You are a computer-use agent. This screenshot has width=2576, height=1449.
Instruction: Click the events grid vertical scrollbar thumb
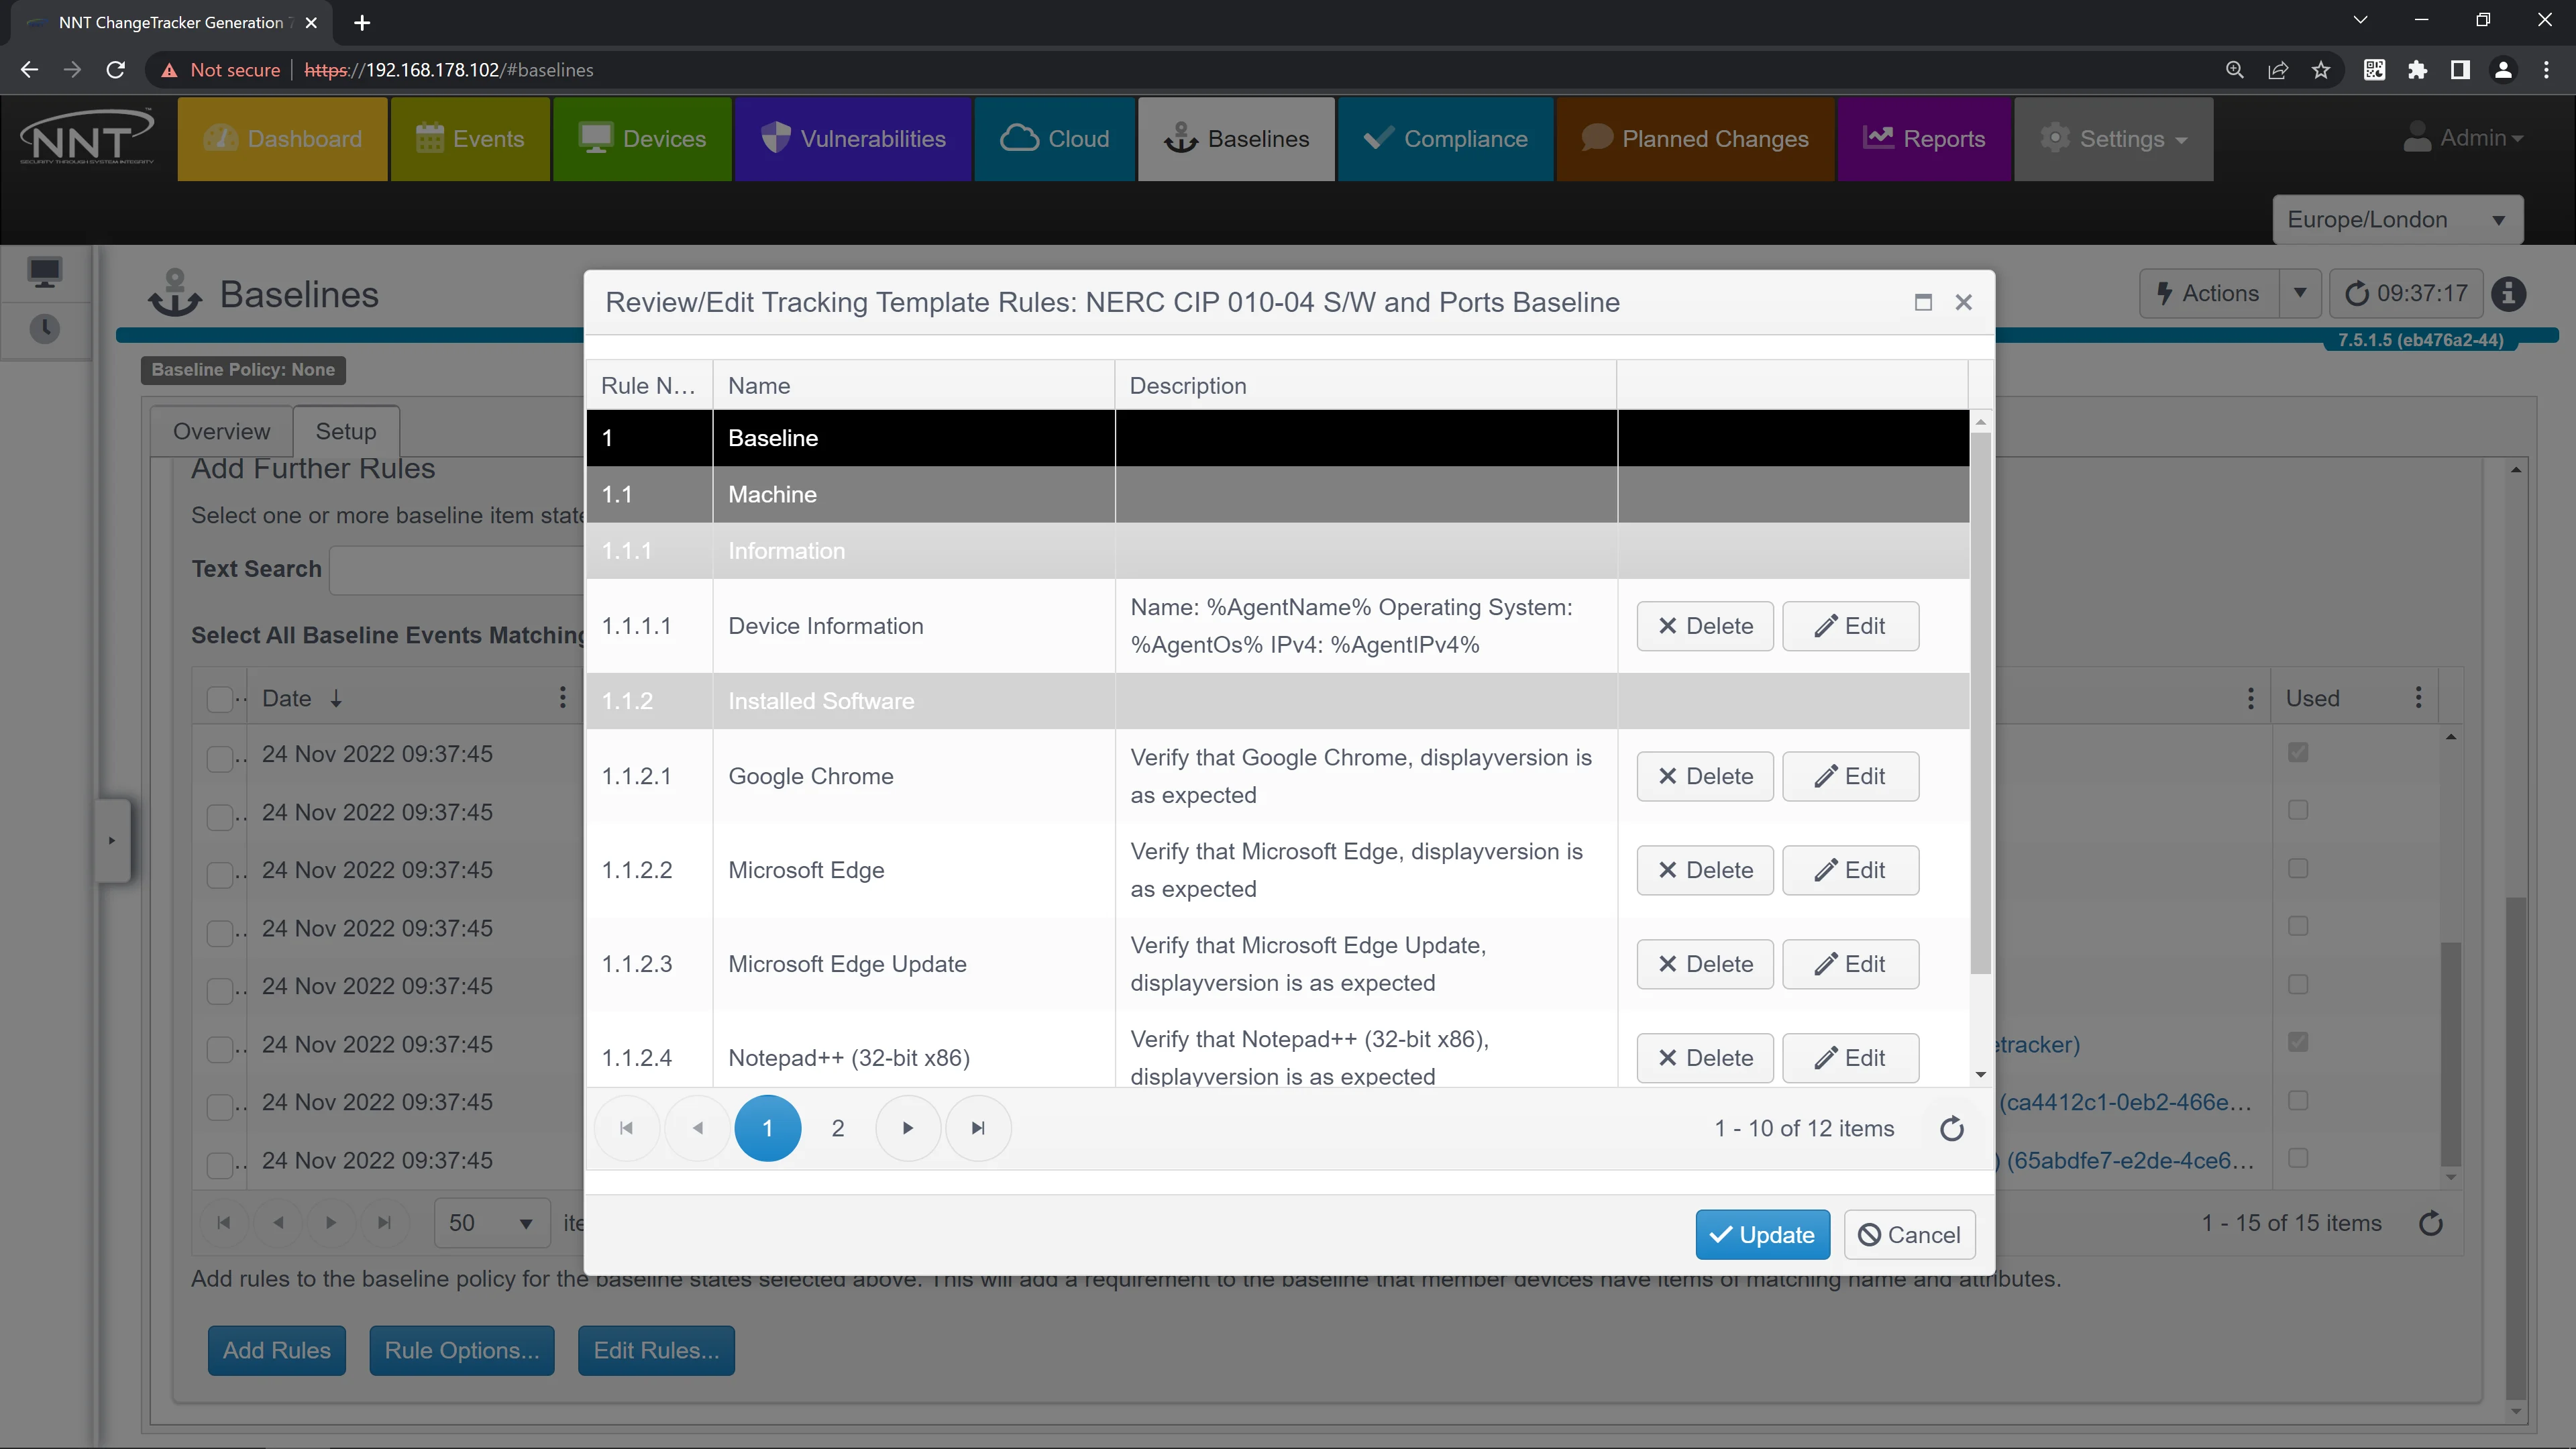coord(2450,1053)
